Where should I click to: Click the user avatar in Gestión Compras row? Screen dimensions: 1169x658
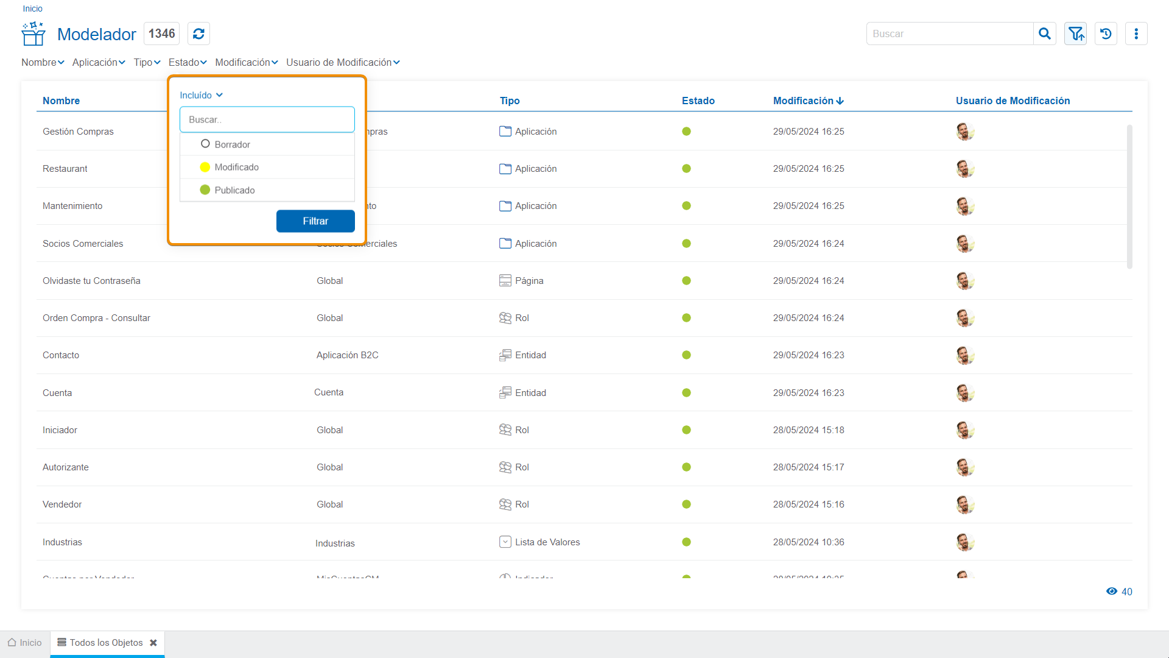tap(964, 132)
